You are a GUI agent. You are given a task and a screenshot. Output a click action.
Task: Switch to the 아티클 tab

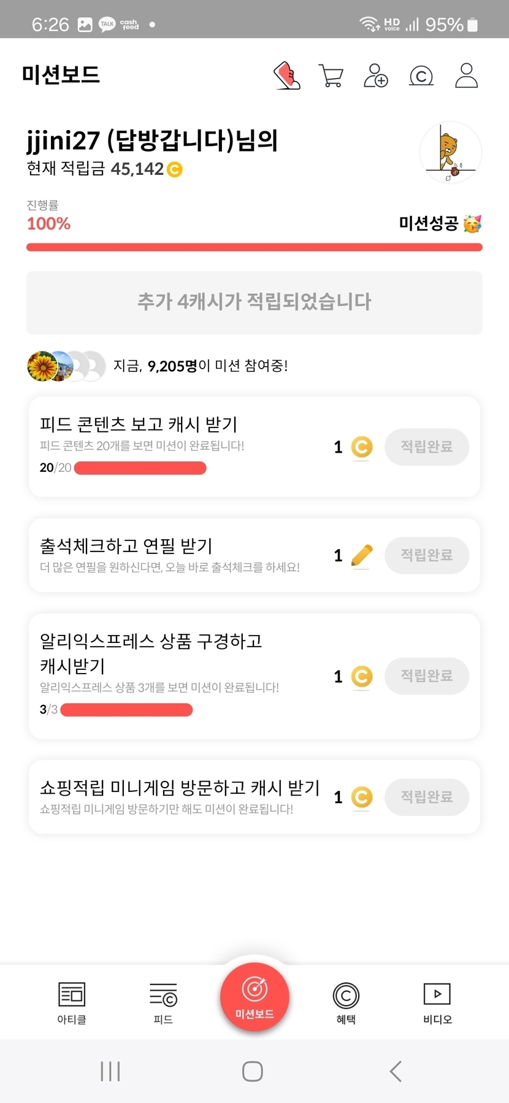72,1002
